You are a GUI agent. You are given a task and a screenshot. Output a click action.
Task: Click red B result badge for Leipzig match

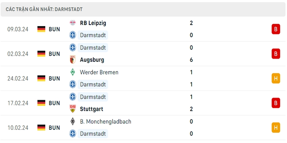(276, 29)
